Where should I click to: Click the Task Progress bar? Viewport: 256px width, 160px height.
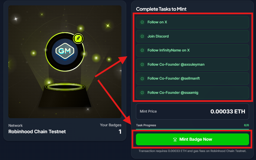click(x=192, y=129)
